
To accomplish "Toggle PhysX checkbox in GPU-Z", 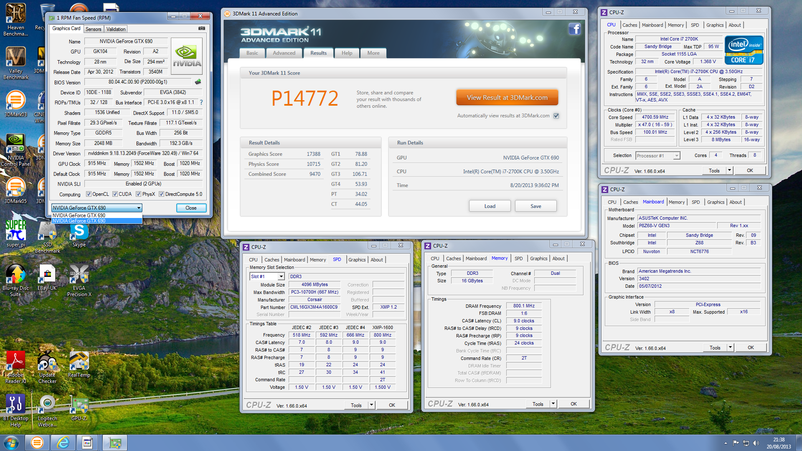I will point(138,194).
